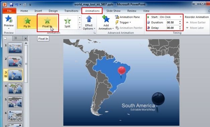
Task: Click the Undo icon in the quick access toolbar
Action: (17, 5)
